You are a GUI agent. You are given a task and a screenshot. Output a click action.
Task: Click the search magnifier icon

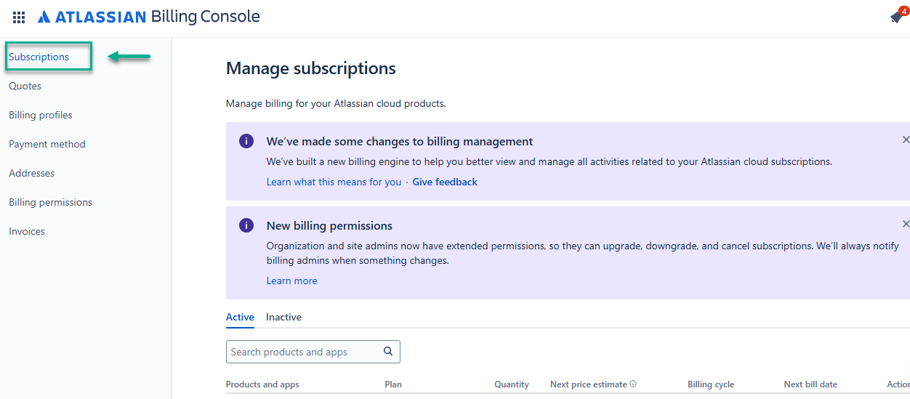coord(388,352)
